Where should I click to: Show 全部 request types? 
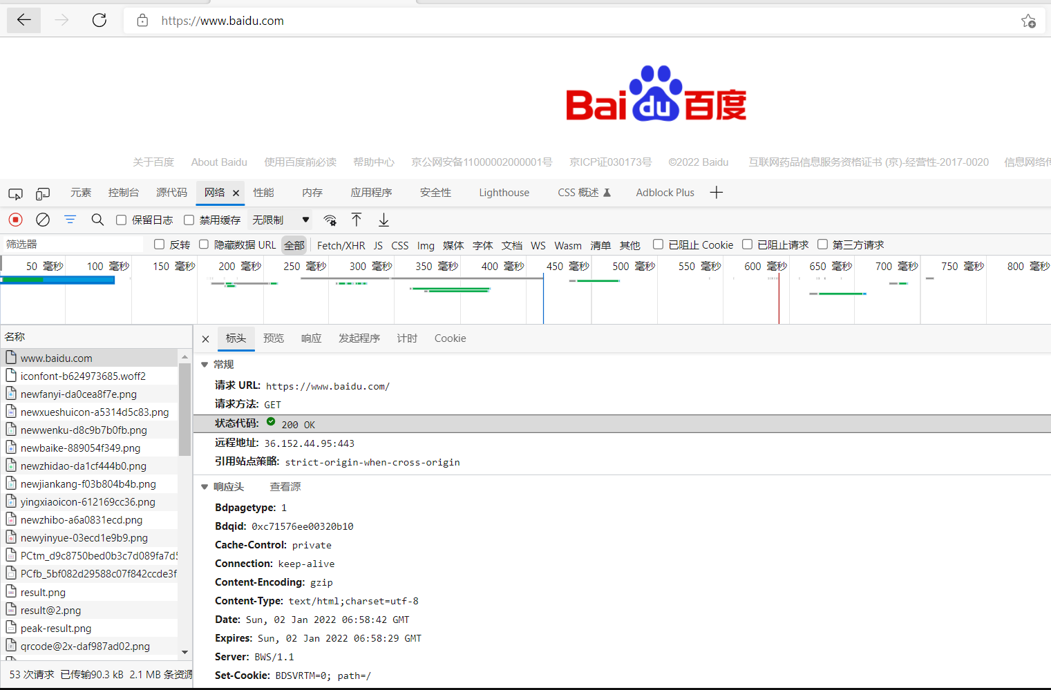(x=294, y=245)
